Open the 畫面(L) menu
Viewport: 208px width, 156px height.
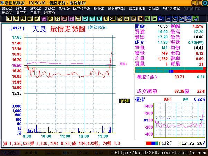click(7, 9)
